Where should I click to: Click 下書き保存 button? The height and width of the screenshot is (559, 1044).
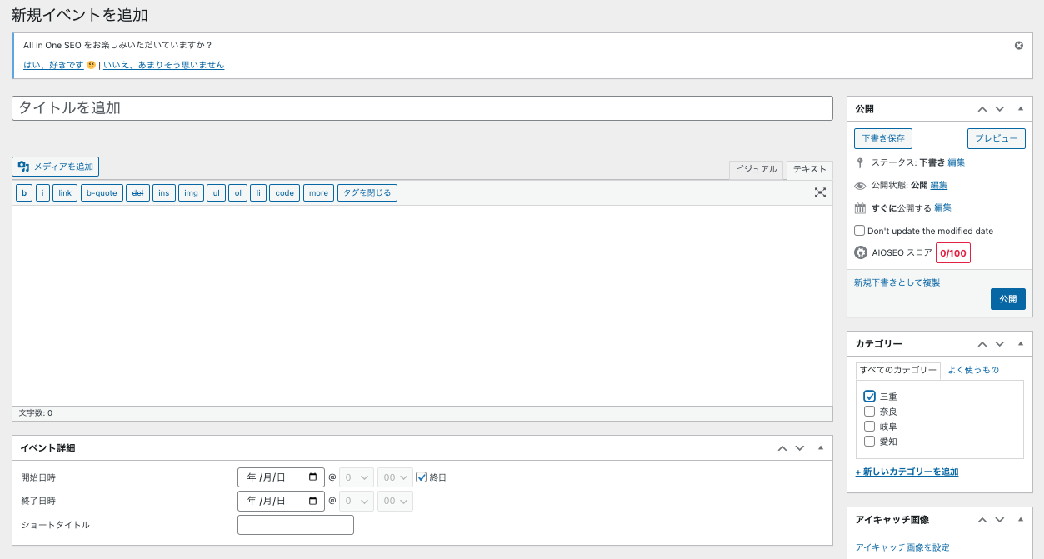point(883,138)
